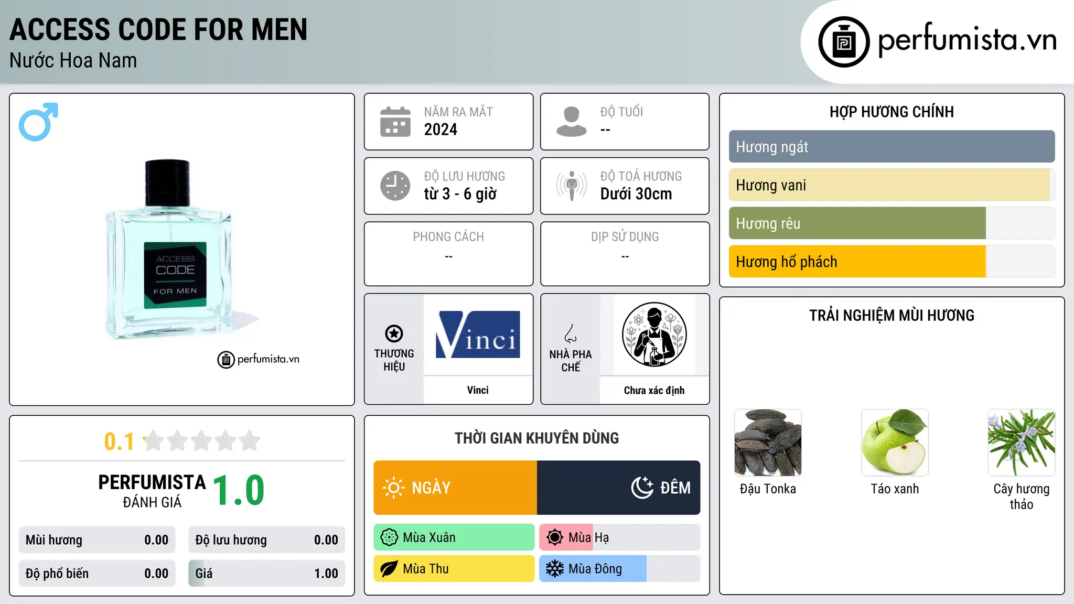Image resolution: width=1074 pixels, height=604 pixels.
Task: Click the NĂM RA MẮT label
Action: 458,112
